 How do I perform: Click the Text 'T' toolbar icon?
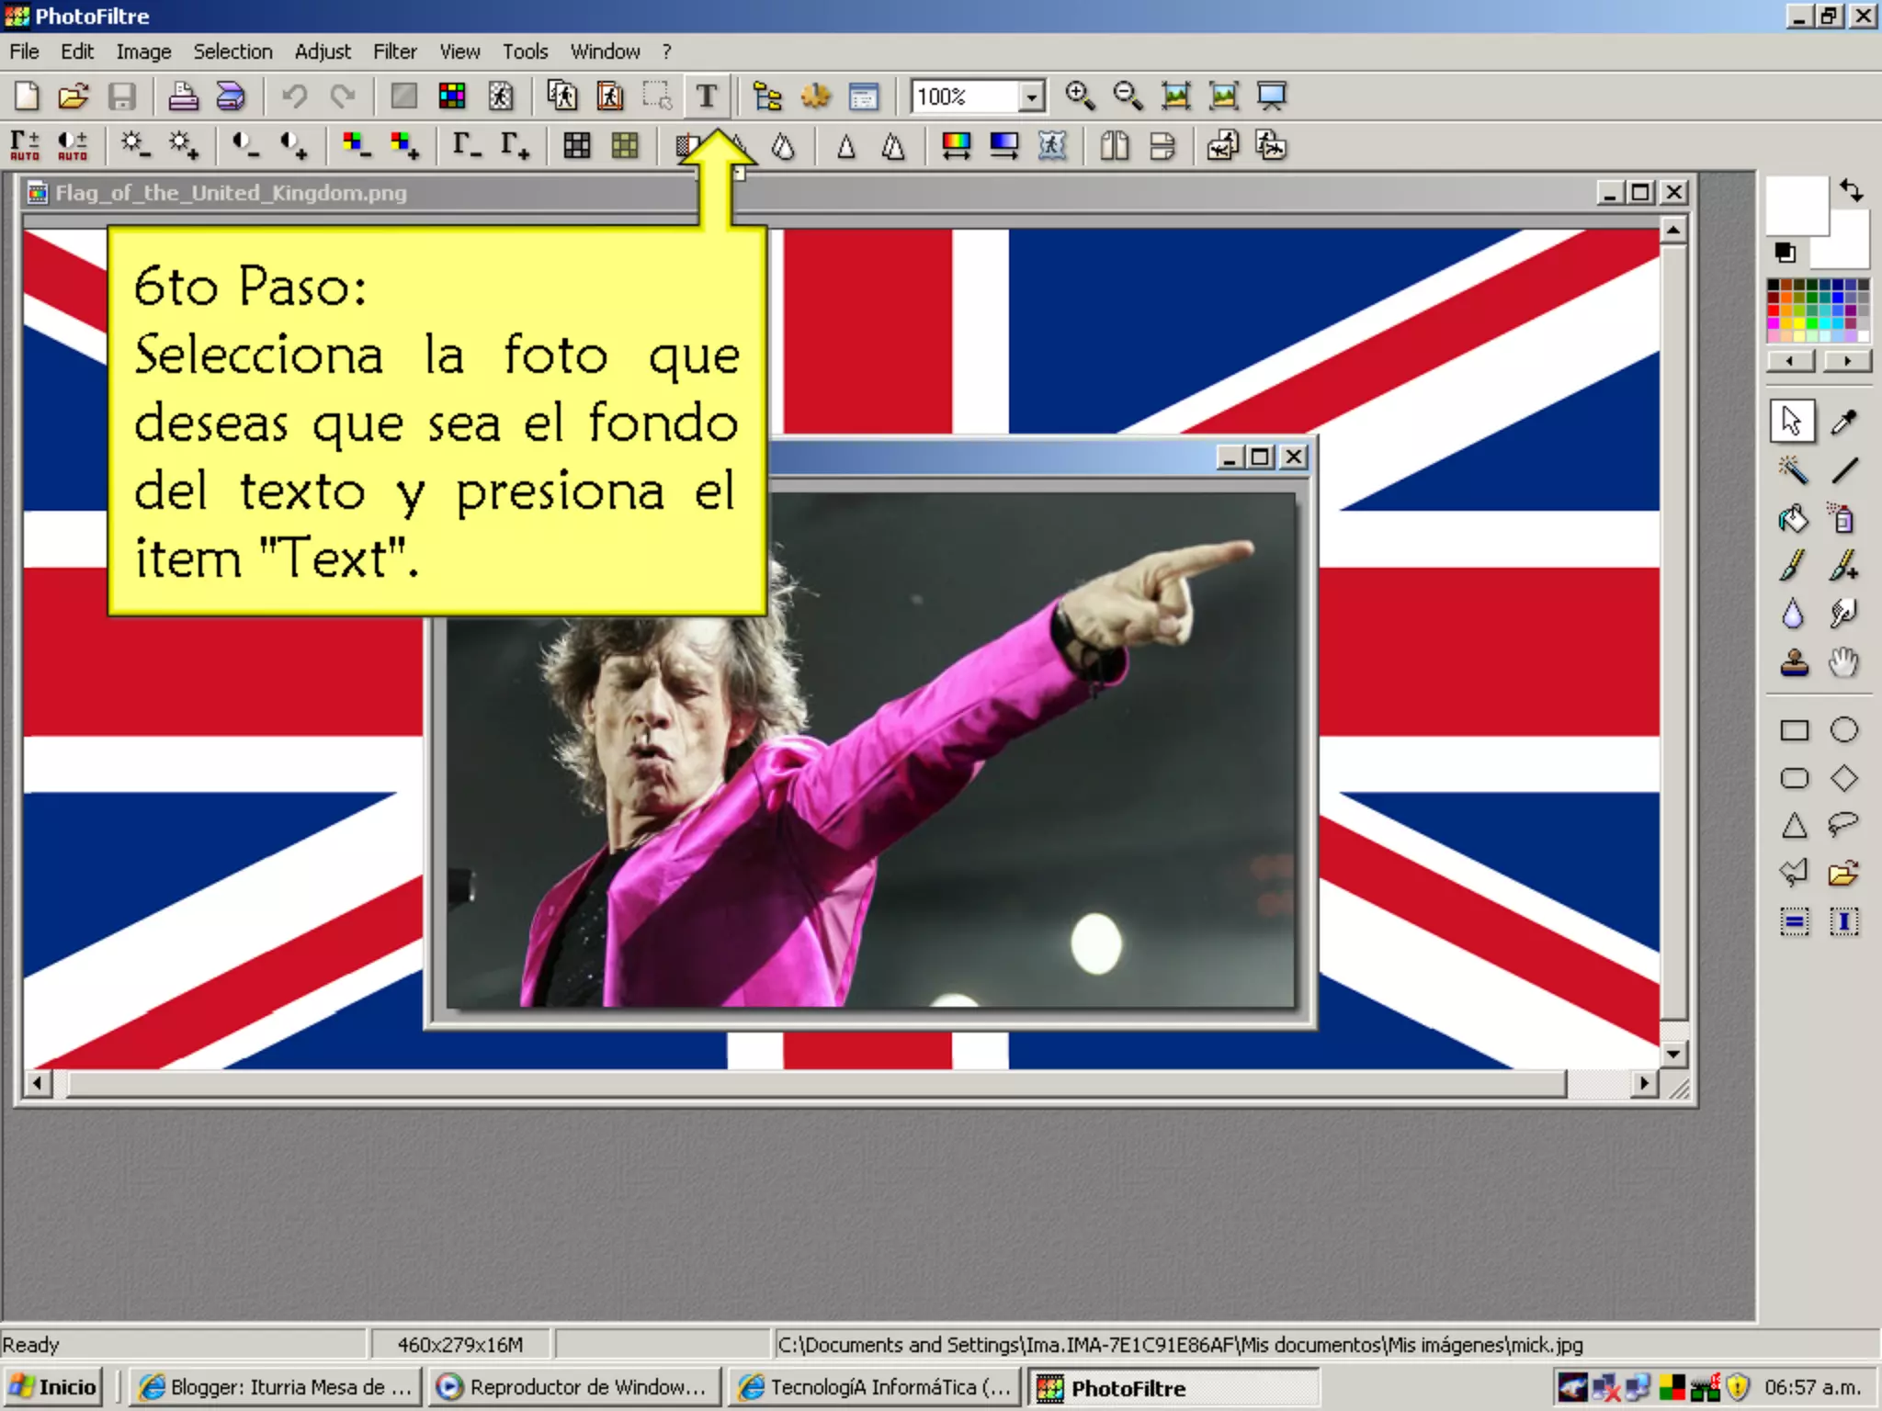click(707, 96)
